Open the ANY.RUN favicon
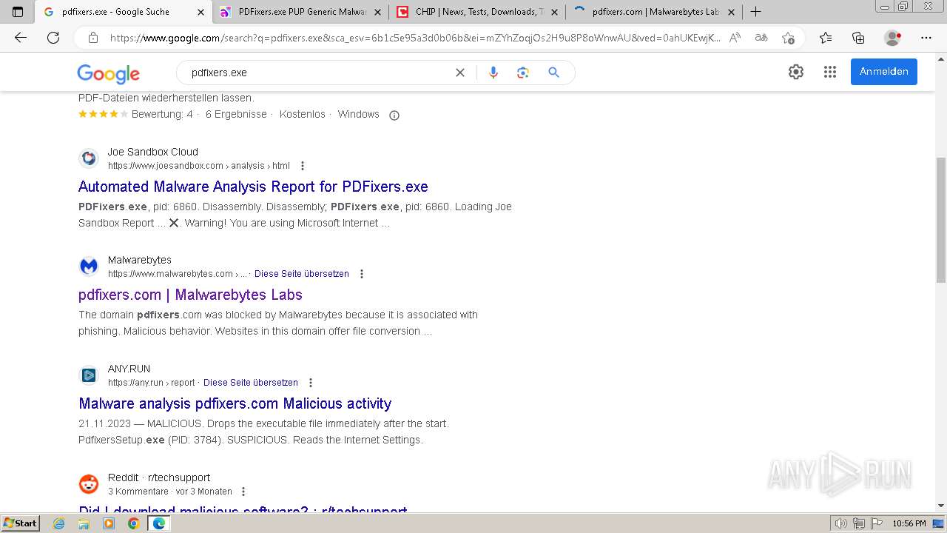The width and height of the screenshot is (947, 533). 89,375
